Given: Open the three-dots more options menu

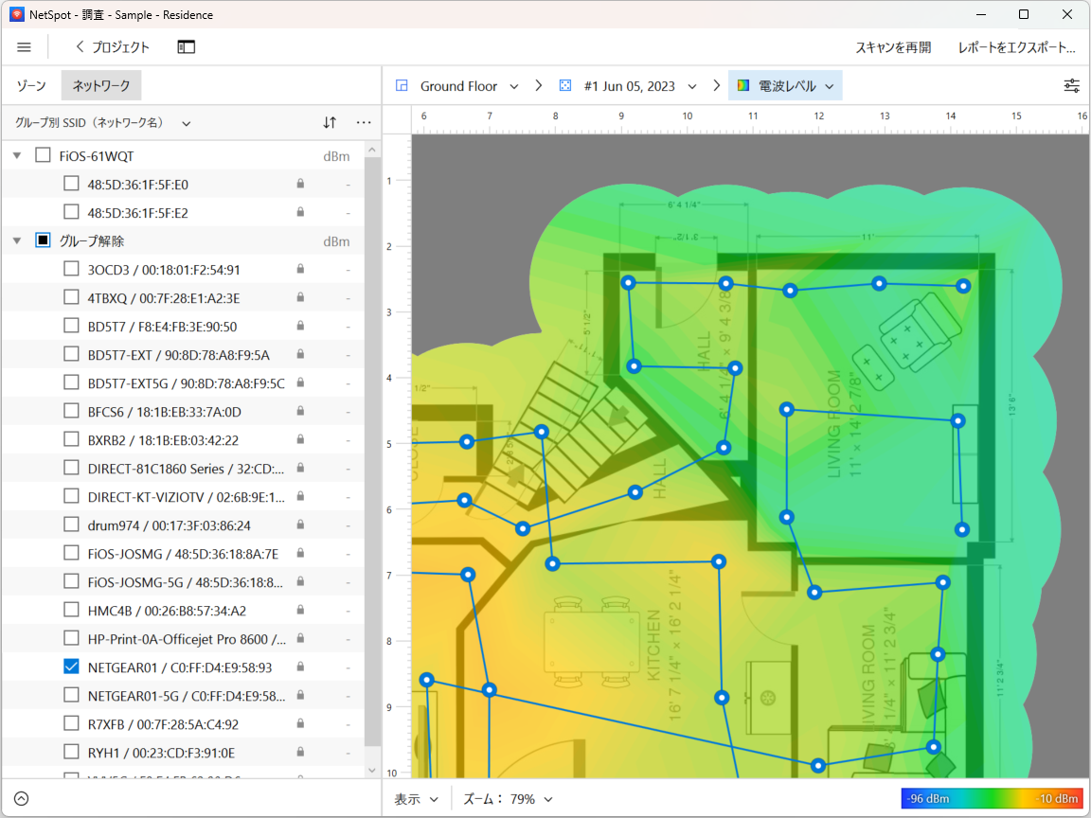Looking at the screenshot, I should (x=364, y=122).
